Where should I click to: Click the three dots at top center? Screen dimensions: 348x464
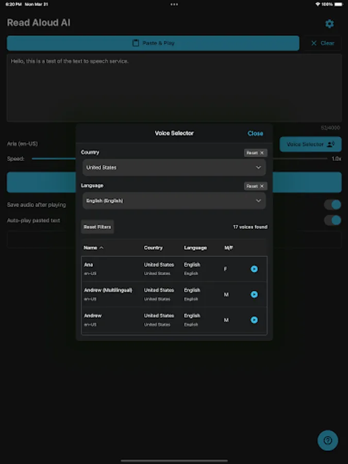point(174,5)
